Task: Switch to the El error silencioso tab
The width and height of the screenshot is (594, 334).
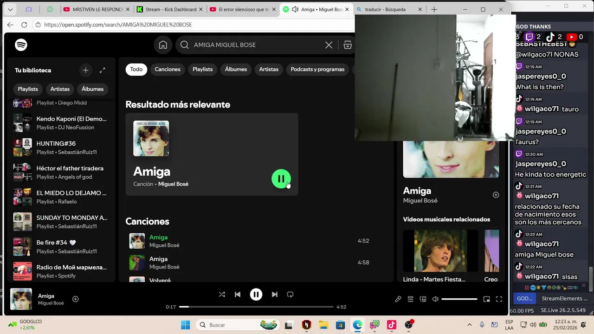Action: (x=243, y=9)
